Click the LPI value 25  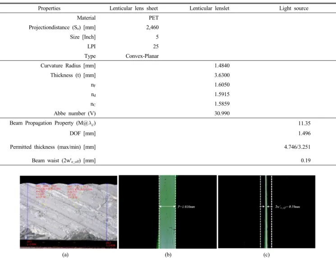point(156,46)
